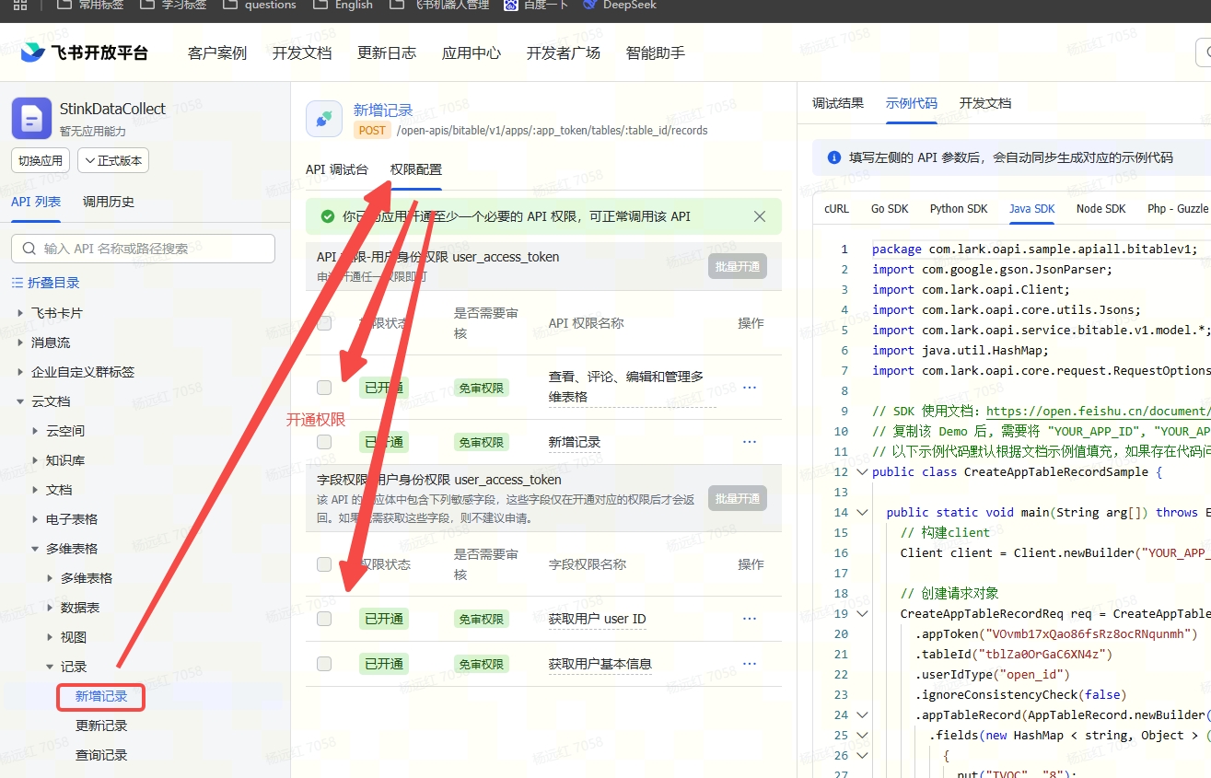Select 新增记录 in the API tree
This screenshot has height=778, width=1211.
pyautogui.click(x=101, y=696)
